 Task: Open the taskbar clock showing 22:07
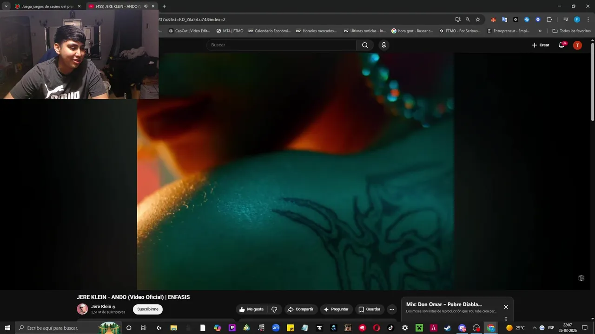click(568, 328)
